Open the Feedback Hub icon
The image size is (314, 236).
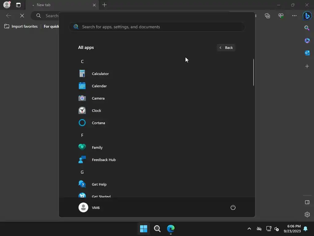tap(82, 159)
